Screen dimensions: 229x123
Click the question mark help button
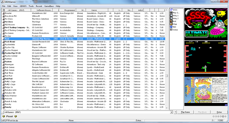[x=175, y=112]
